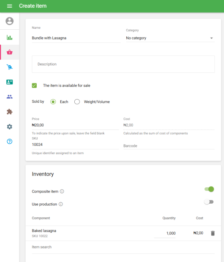Open the user account profile icon
The height and width of the screenshot is (262, 224).
click(x=9, y=21)
